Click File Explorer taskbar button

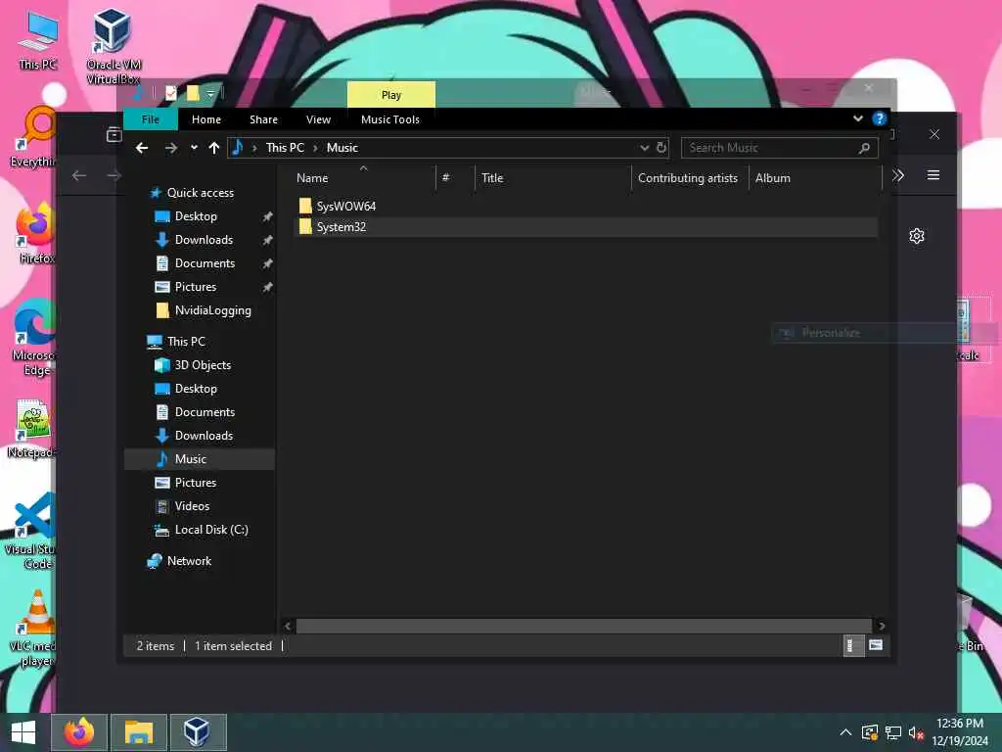(x=139, y=732)
